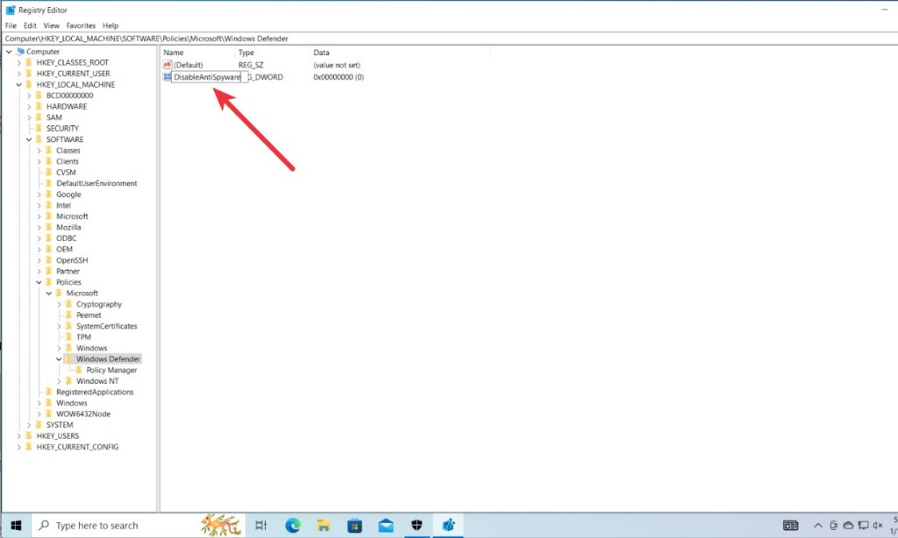The width and height of the screenshot is (898, 538).
Task: Select the TPM key
Action: [83, 337]
